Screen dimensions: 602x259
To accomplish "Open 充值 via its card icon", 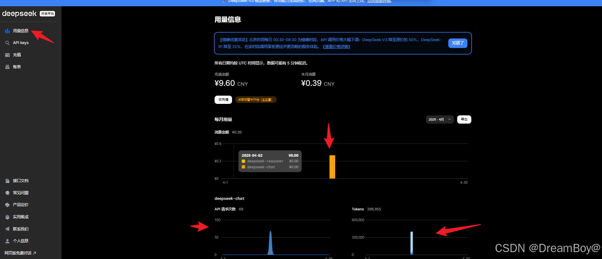I will pos(7,55).
